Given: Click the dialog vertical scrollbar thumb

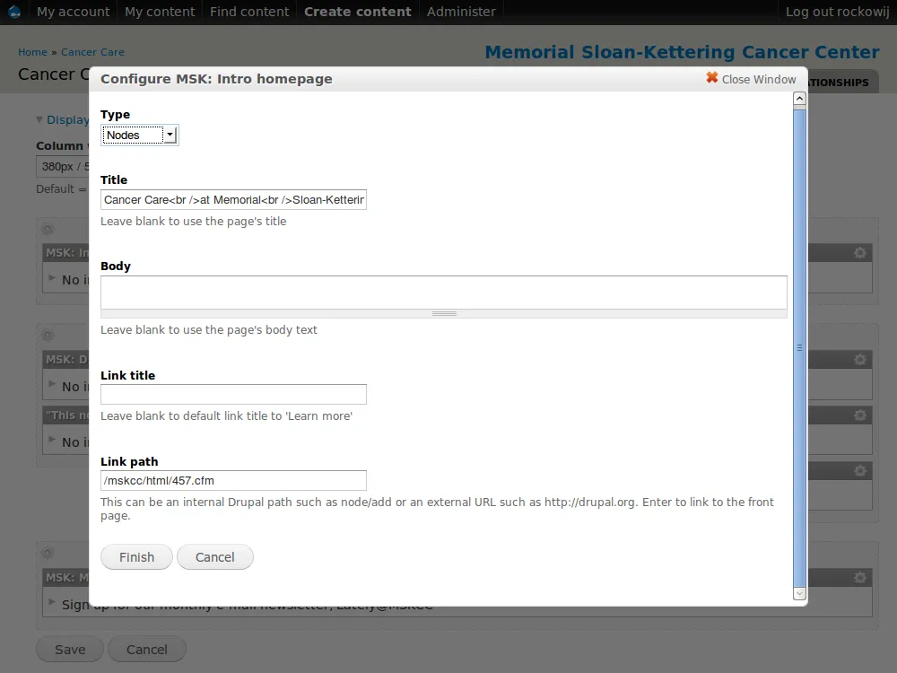Looking at the screenshot, I should click(x=800, y=346).
